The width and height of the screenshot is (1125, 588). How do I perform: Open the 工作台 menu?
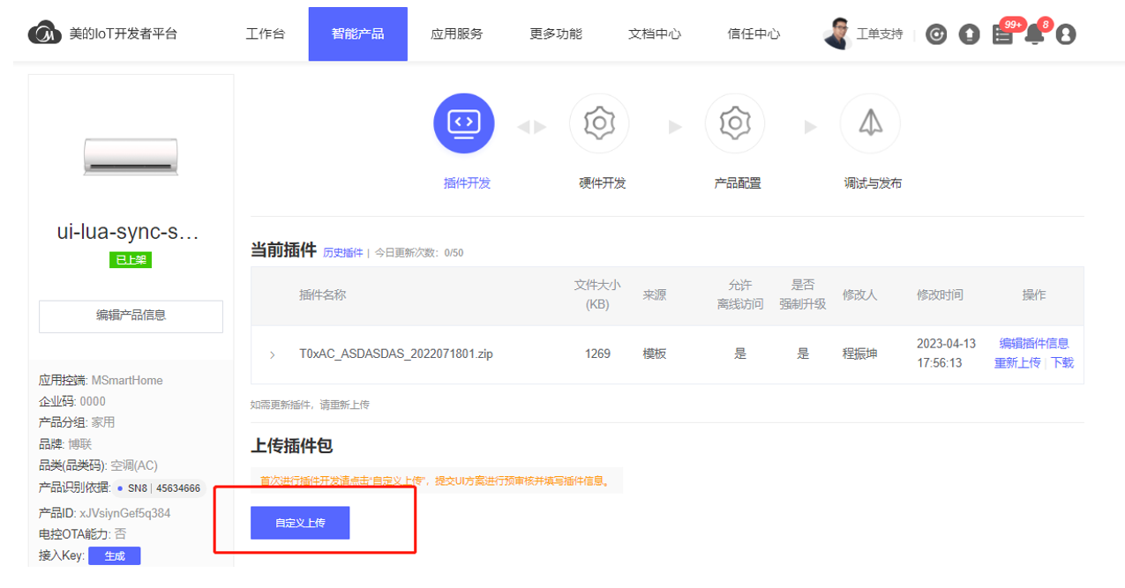[265, 33]
